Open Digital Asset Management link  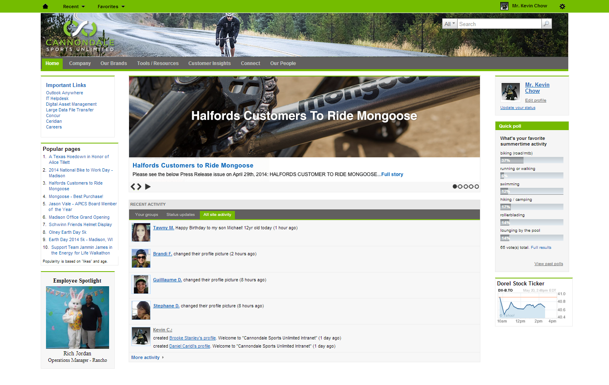tap(71, 104)
